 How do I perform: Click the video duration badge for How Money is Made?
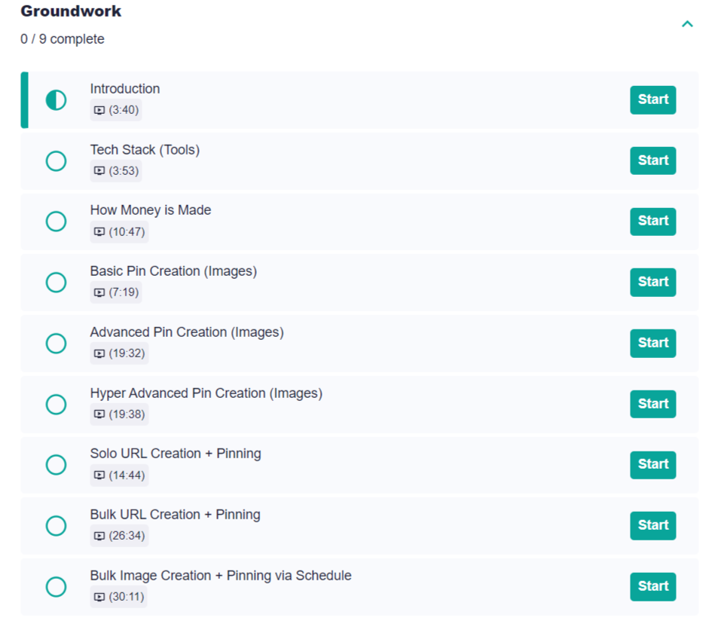click(119, 232)
